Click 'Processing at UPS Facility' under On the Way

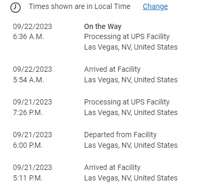[x=127, y=36]
